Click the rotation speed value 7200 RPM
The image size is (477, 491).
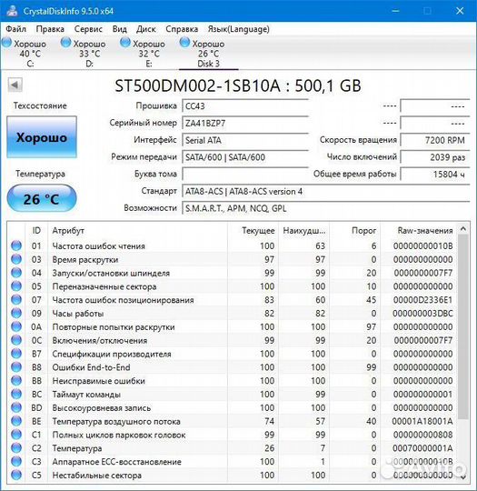point(435,140)
